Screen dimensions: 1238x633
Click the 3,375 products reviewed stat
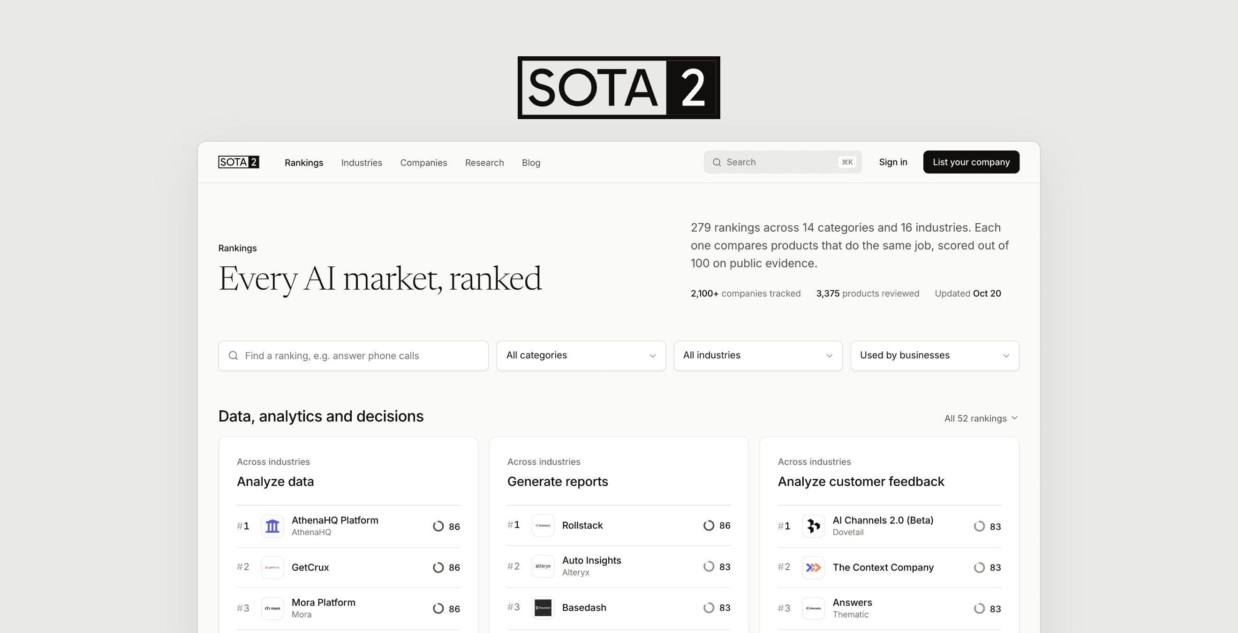[868, 293]
